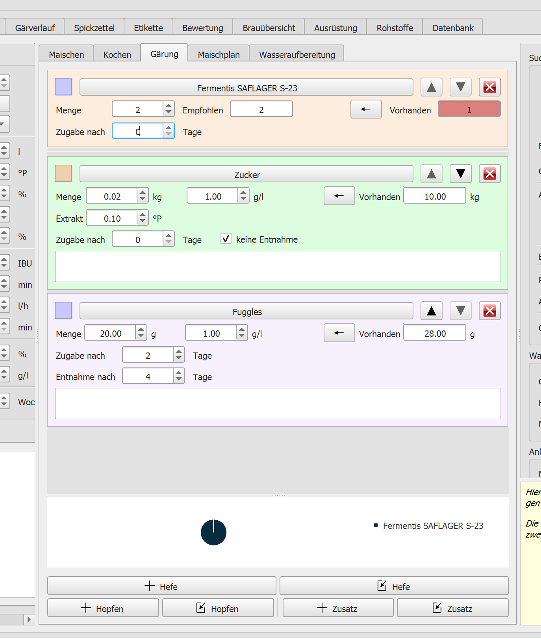Click left arrow beside Fuggles Vorhanden
541x638 pixels.
(339, 333)
